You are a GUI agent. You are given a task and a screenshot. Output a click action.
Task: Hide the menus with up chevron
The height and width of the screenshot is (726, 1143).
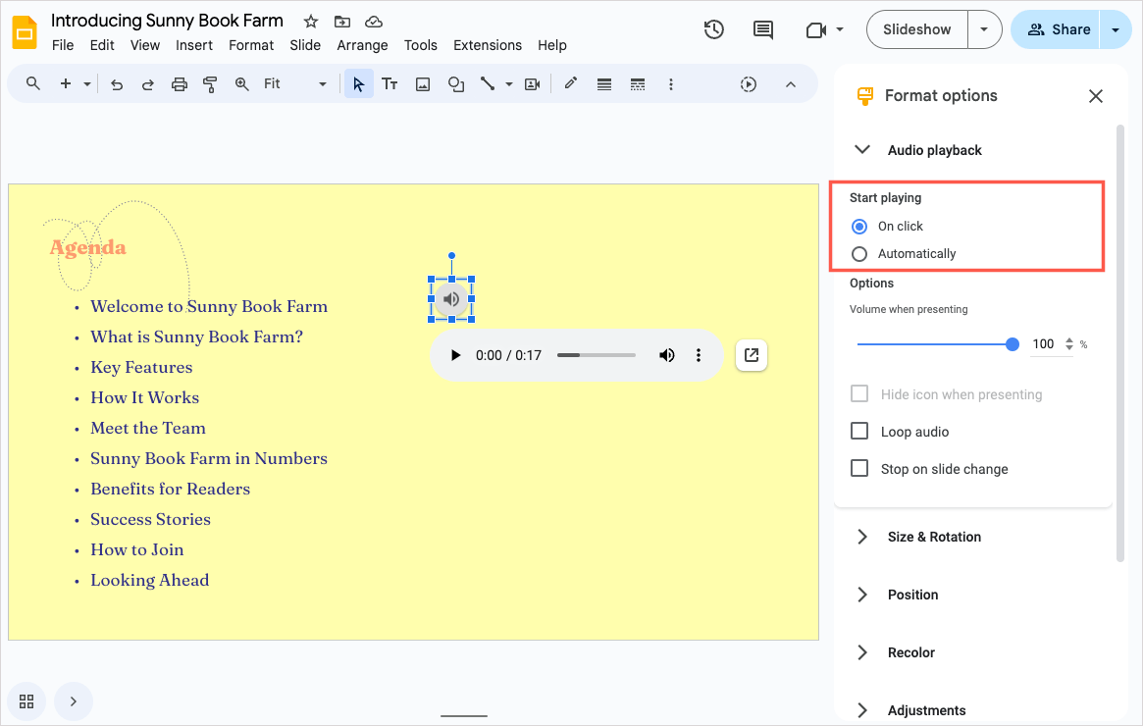click(x=790, y=84)
